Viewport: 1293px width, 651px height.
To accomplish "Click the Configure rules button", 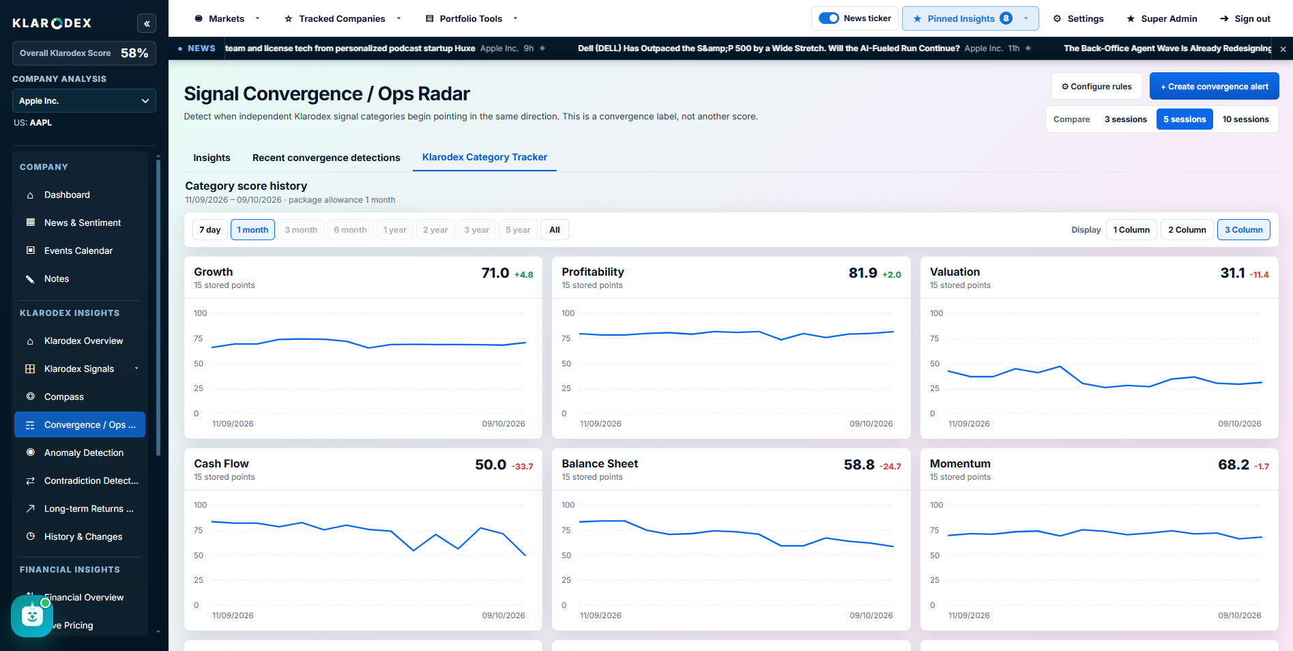I will click(1096, 87).
